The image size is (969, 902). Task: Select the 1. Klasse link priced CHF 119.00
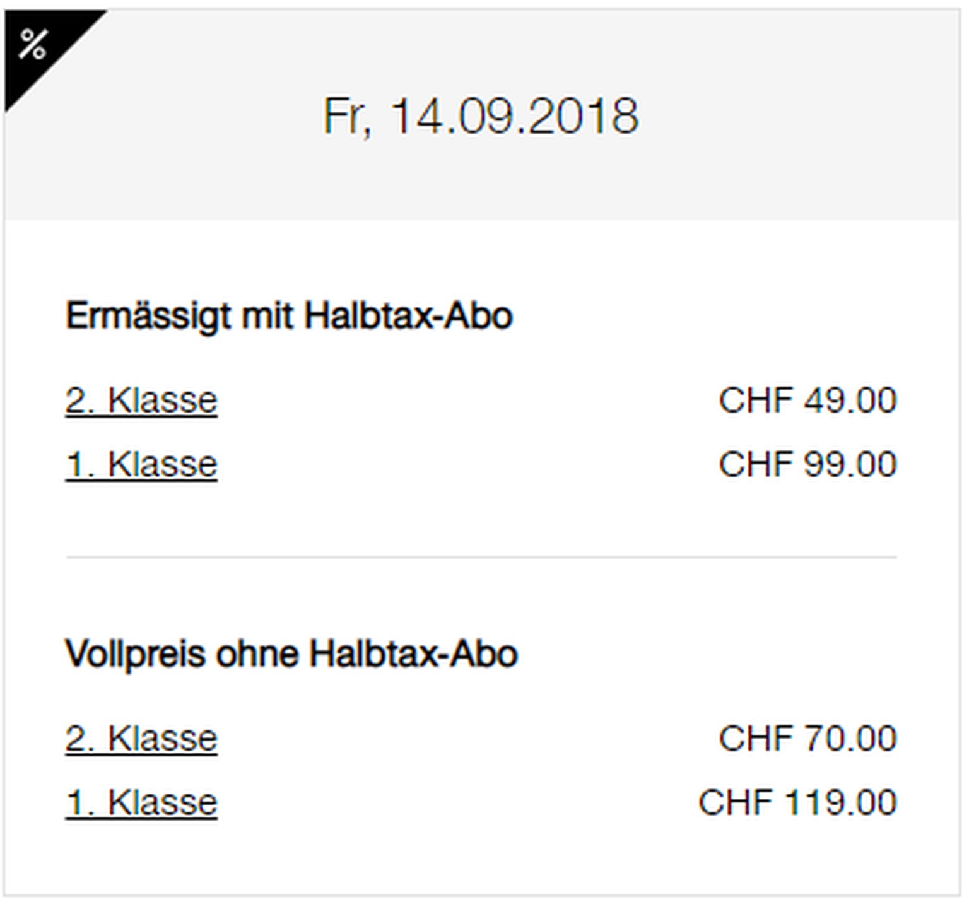(x=141, y=802)
